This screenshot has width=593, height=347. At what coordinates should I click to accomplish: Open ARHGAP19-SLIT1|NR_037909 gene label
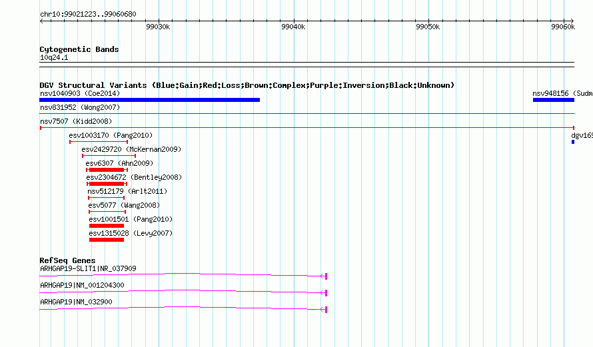tap(88, 269)
